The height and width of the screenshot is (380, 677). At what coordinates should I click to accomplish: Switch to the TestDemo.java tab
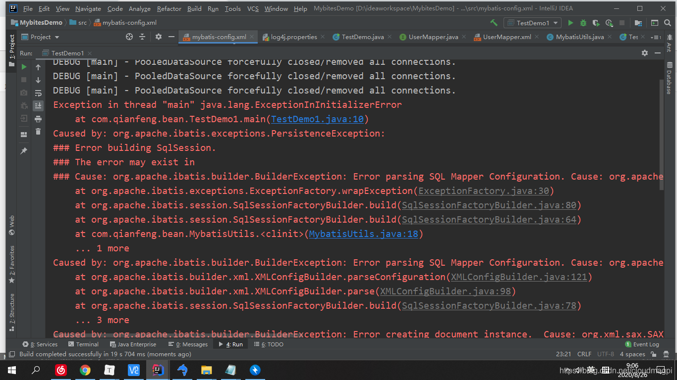tap(363, 37)
